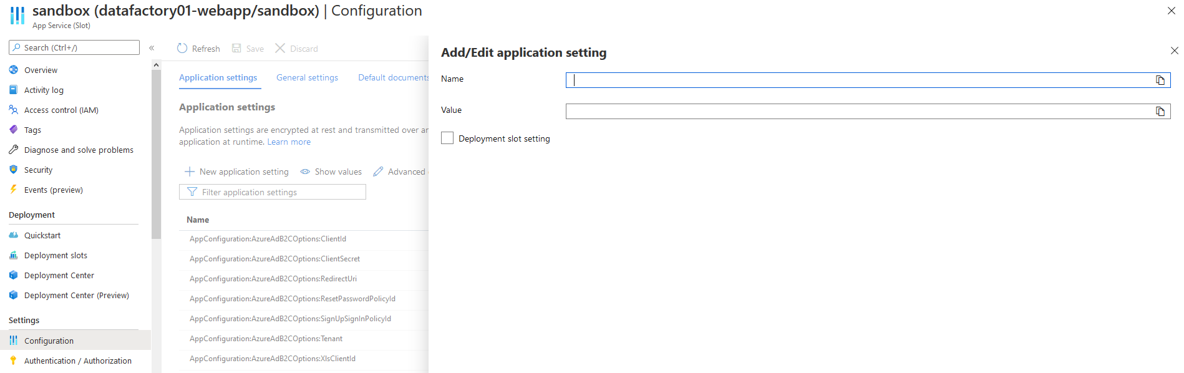Click the Learn more link

289,142
